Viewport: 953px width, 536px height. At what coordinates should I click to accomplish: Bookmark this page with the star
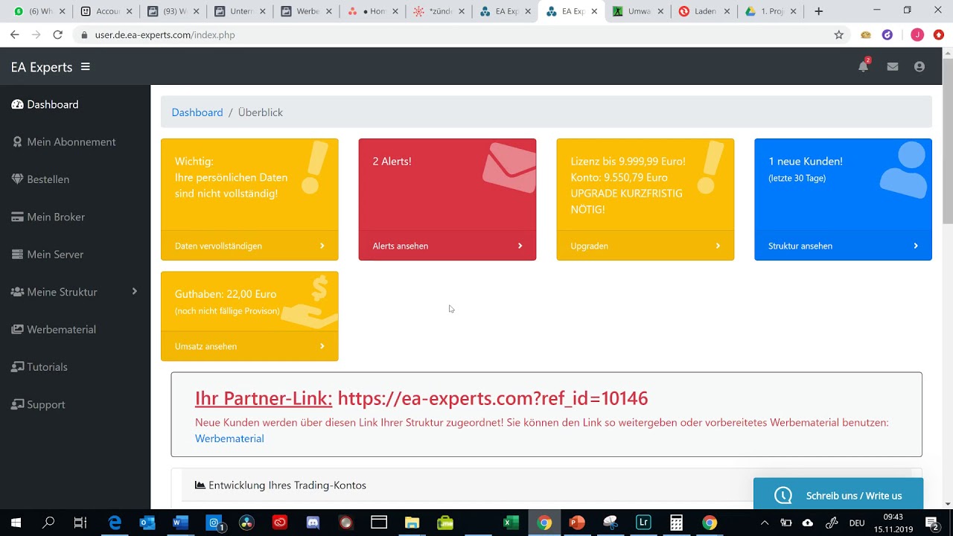(839, 35)
